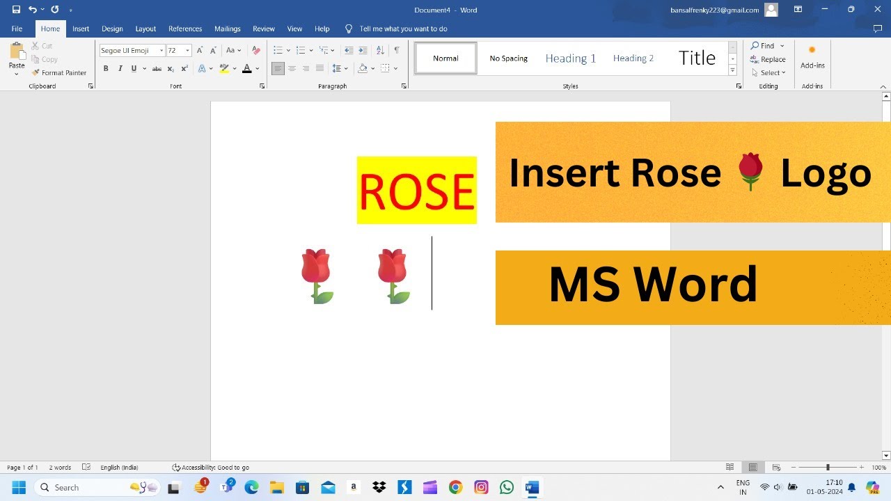
Task: Apply the No Spacing style
Action: click(x=509, y=58)
